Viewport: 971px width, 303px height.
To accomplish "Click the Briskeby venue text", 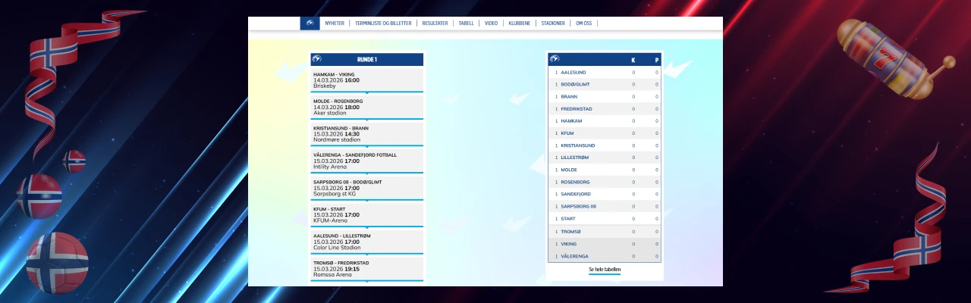I will click(x=324, y=86).
